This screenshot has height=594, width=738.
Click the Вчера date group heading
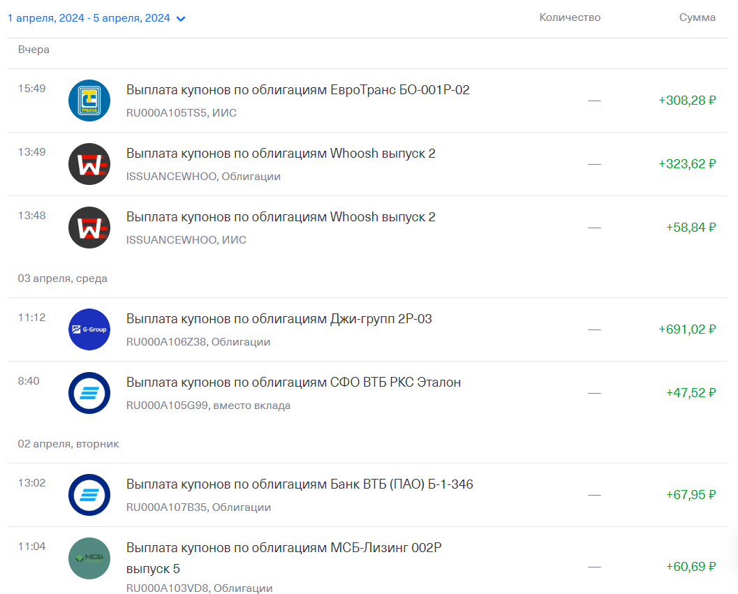pyautogui.click(x=34, y=50)
